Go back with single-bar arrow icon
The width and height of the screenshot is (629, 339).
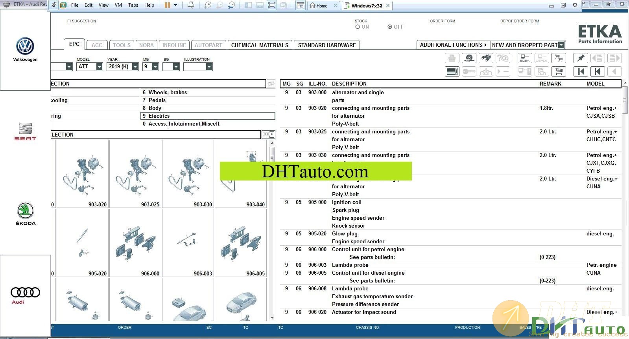point(598,71)
